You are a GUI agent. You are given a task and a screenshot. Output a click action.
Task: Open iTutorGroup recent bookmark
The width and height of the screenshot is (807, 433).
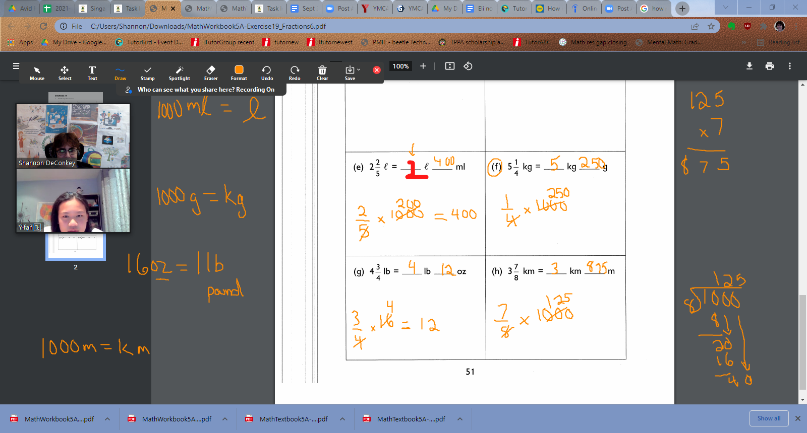tap(223, 42)
